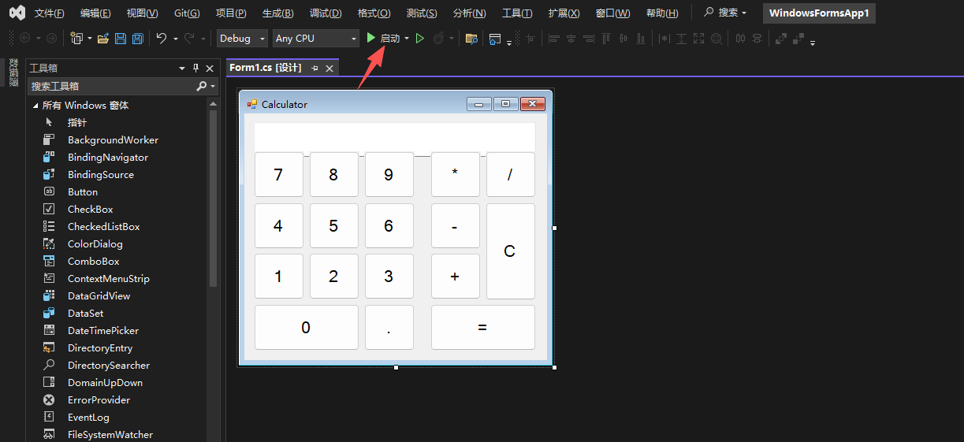Click the browser window toolbar icon
The image size is (964, 442).
click(495, 38)
